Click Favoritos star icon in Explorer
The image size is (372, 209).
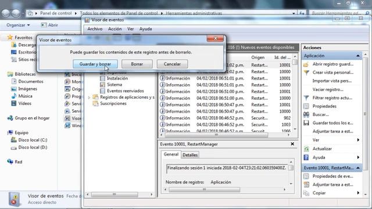(10, 37)
